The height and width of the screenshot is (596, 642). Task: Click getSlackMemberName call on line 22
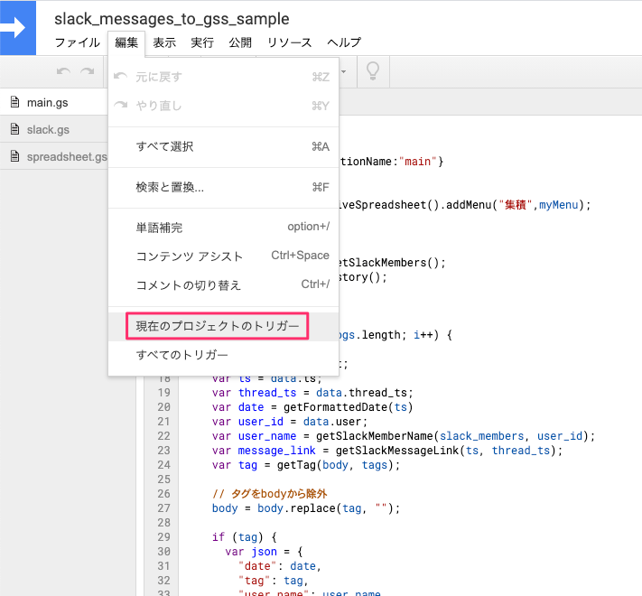[x=375, y=436]
